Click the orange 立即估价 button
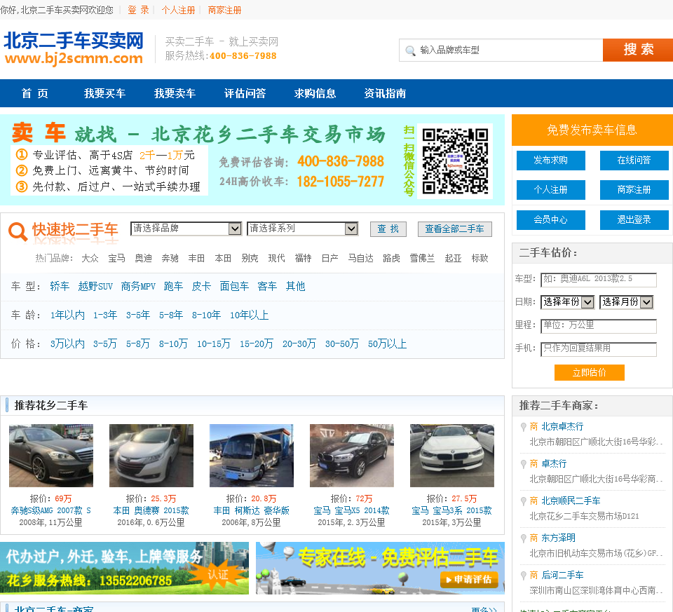 590,372
